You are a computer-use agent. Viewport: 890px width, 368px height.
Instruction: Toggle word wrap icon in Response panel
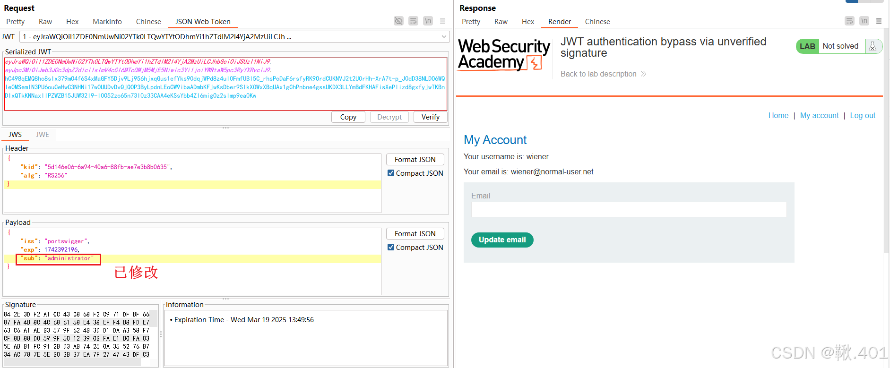tap(850, 21)
